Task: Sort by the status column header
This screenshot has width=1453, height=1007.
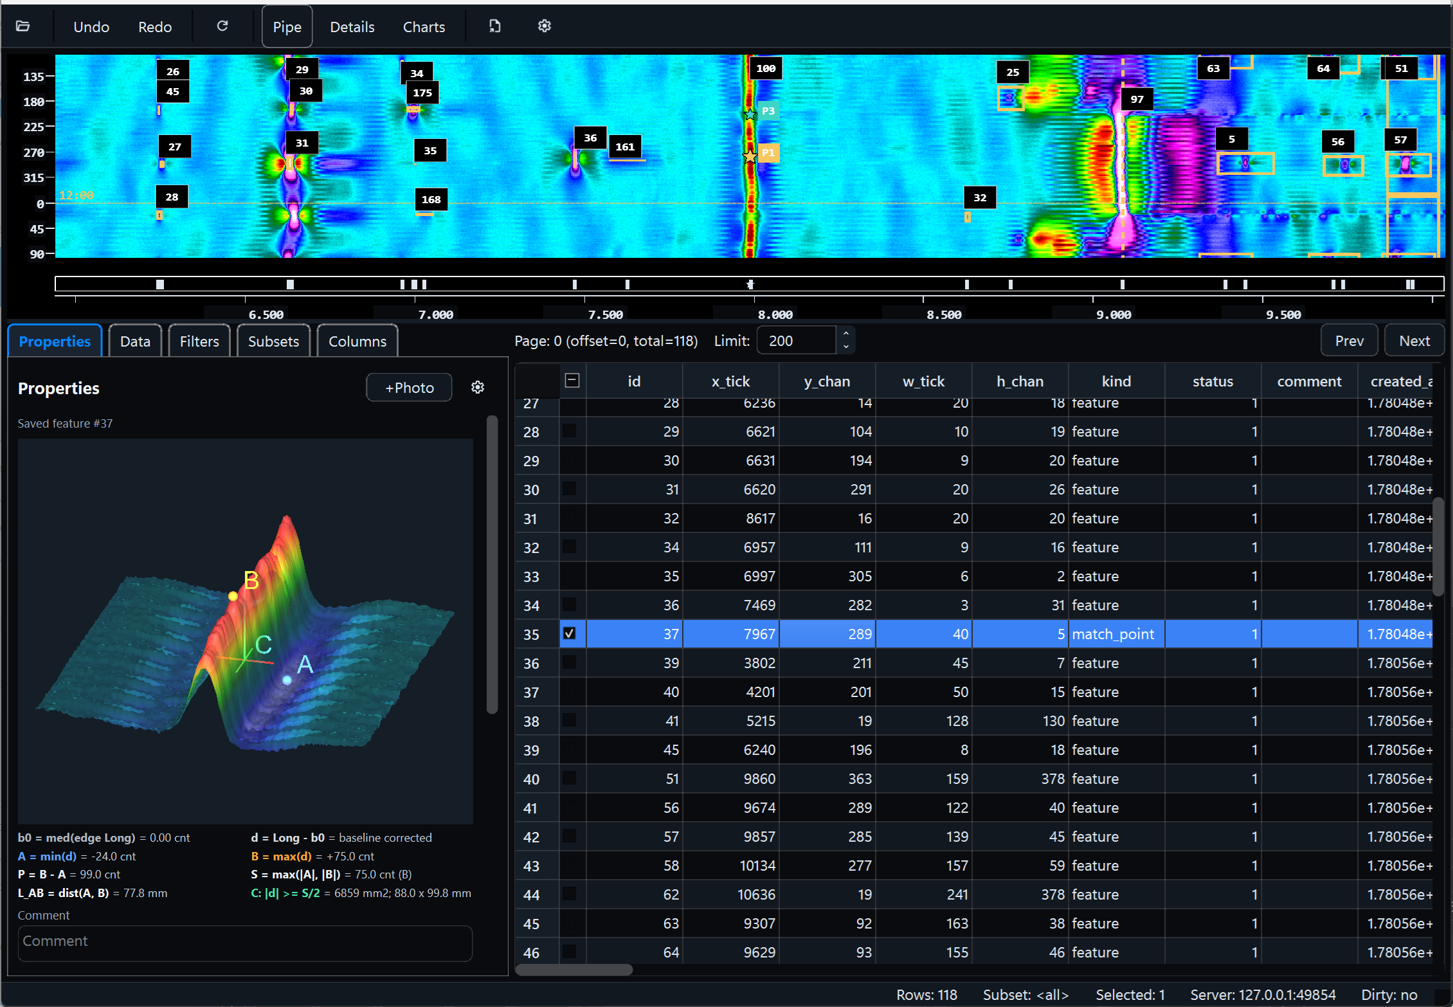Action: [1213, 381]
